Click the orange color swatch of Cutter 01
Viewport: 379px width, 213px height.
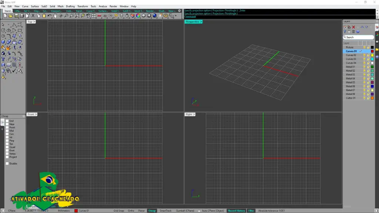pos(372,98)
